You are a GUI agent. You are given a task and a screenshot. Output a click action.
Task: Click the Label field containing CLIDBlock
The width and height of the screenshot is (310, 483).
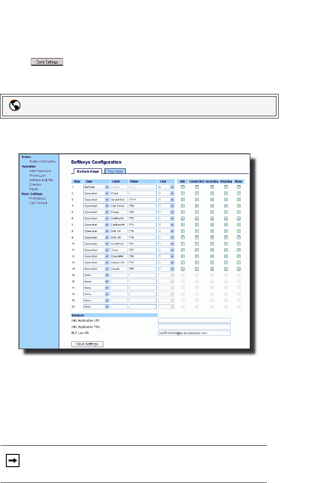(x=119, y=244)
